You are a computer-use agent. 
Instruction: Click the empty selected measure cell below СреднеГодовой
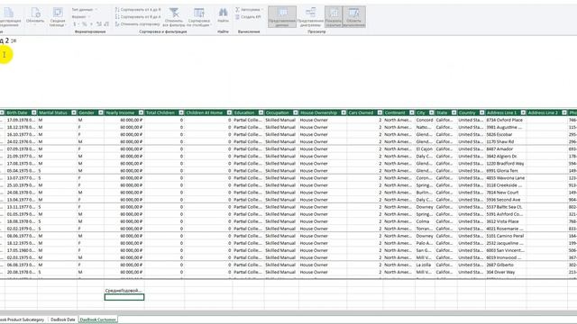pos(124,297)
